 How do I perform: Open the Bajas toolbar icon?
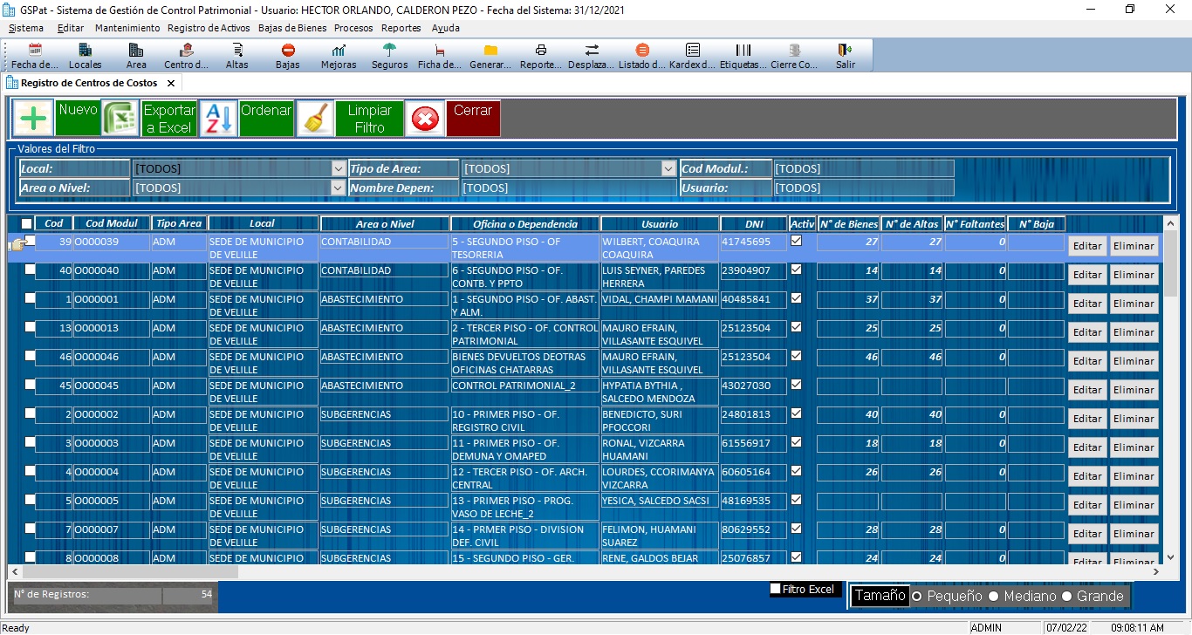pyautogui.click(x=288, y=56)
